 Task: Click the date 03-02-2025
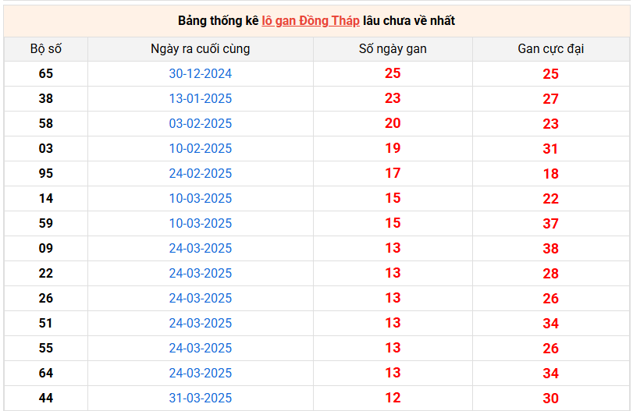pyautogui.click(x=201, y=124)
